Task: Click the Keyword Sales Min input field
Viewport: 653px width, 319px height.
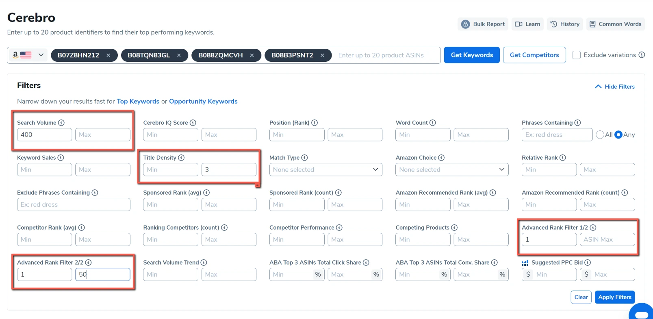Action: tap(44, 169)
